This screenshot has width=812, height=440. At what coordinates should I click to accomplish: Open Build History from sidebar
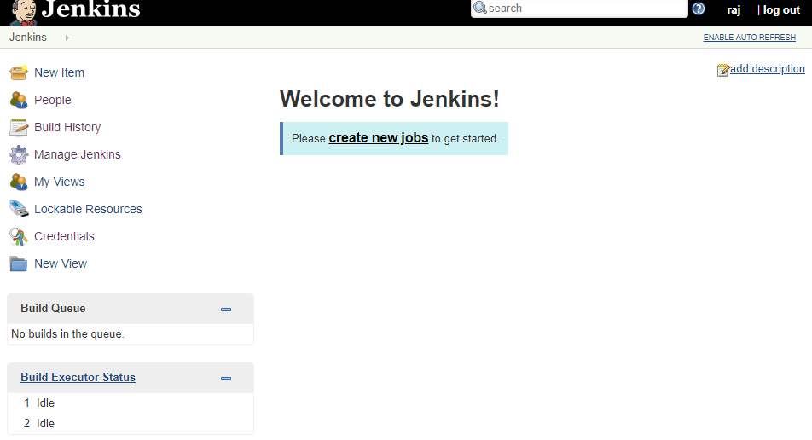coord(67,127)
